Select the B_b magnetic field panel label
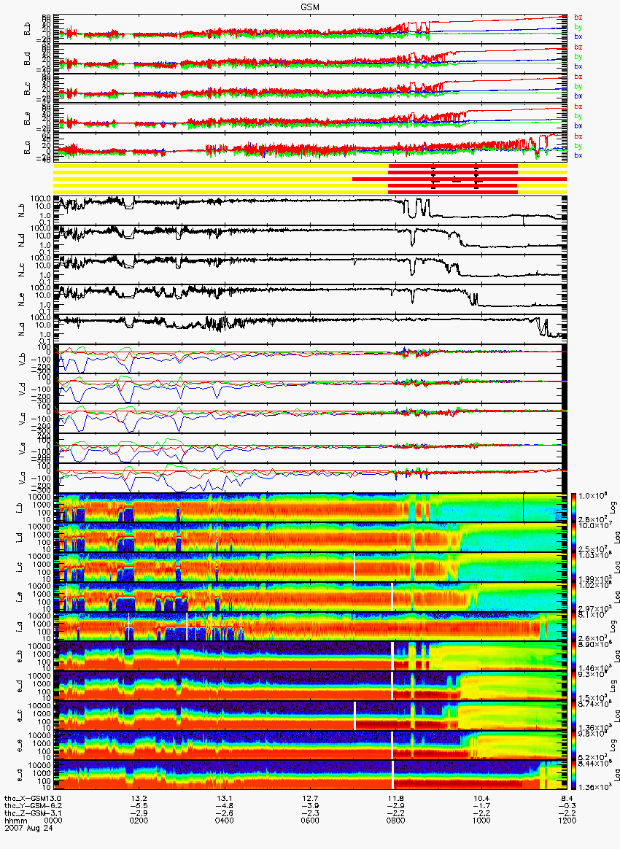Screen dimensions: 620x849 click(27, 30)
